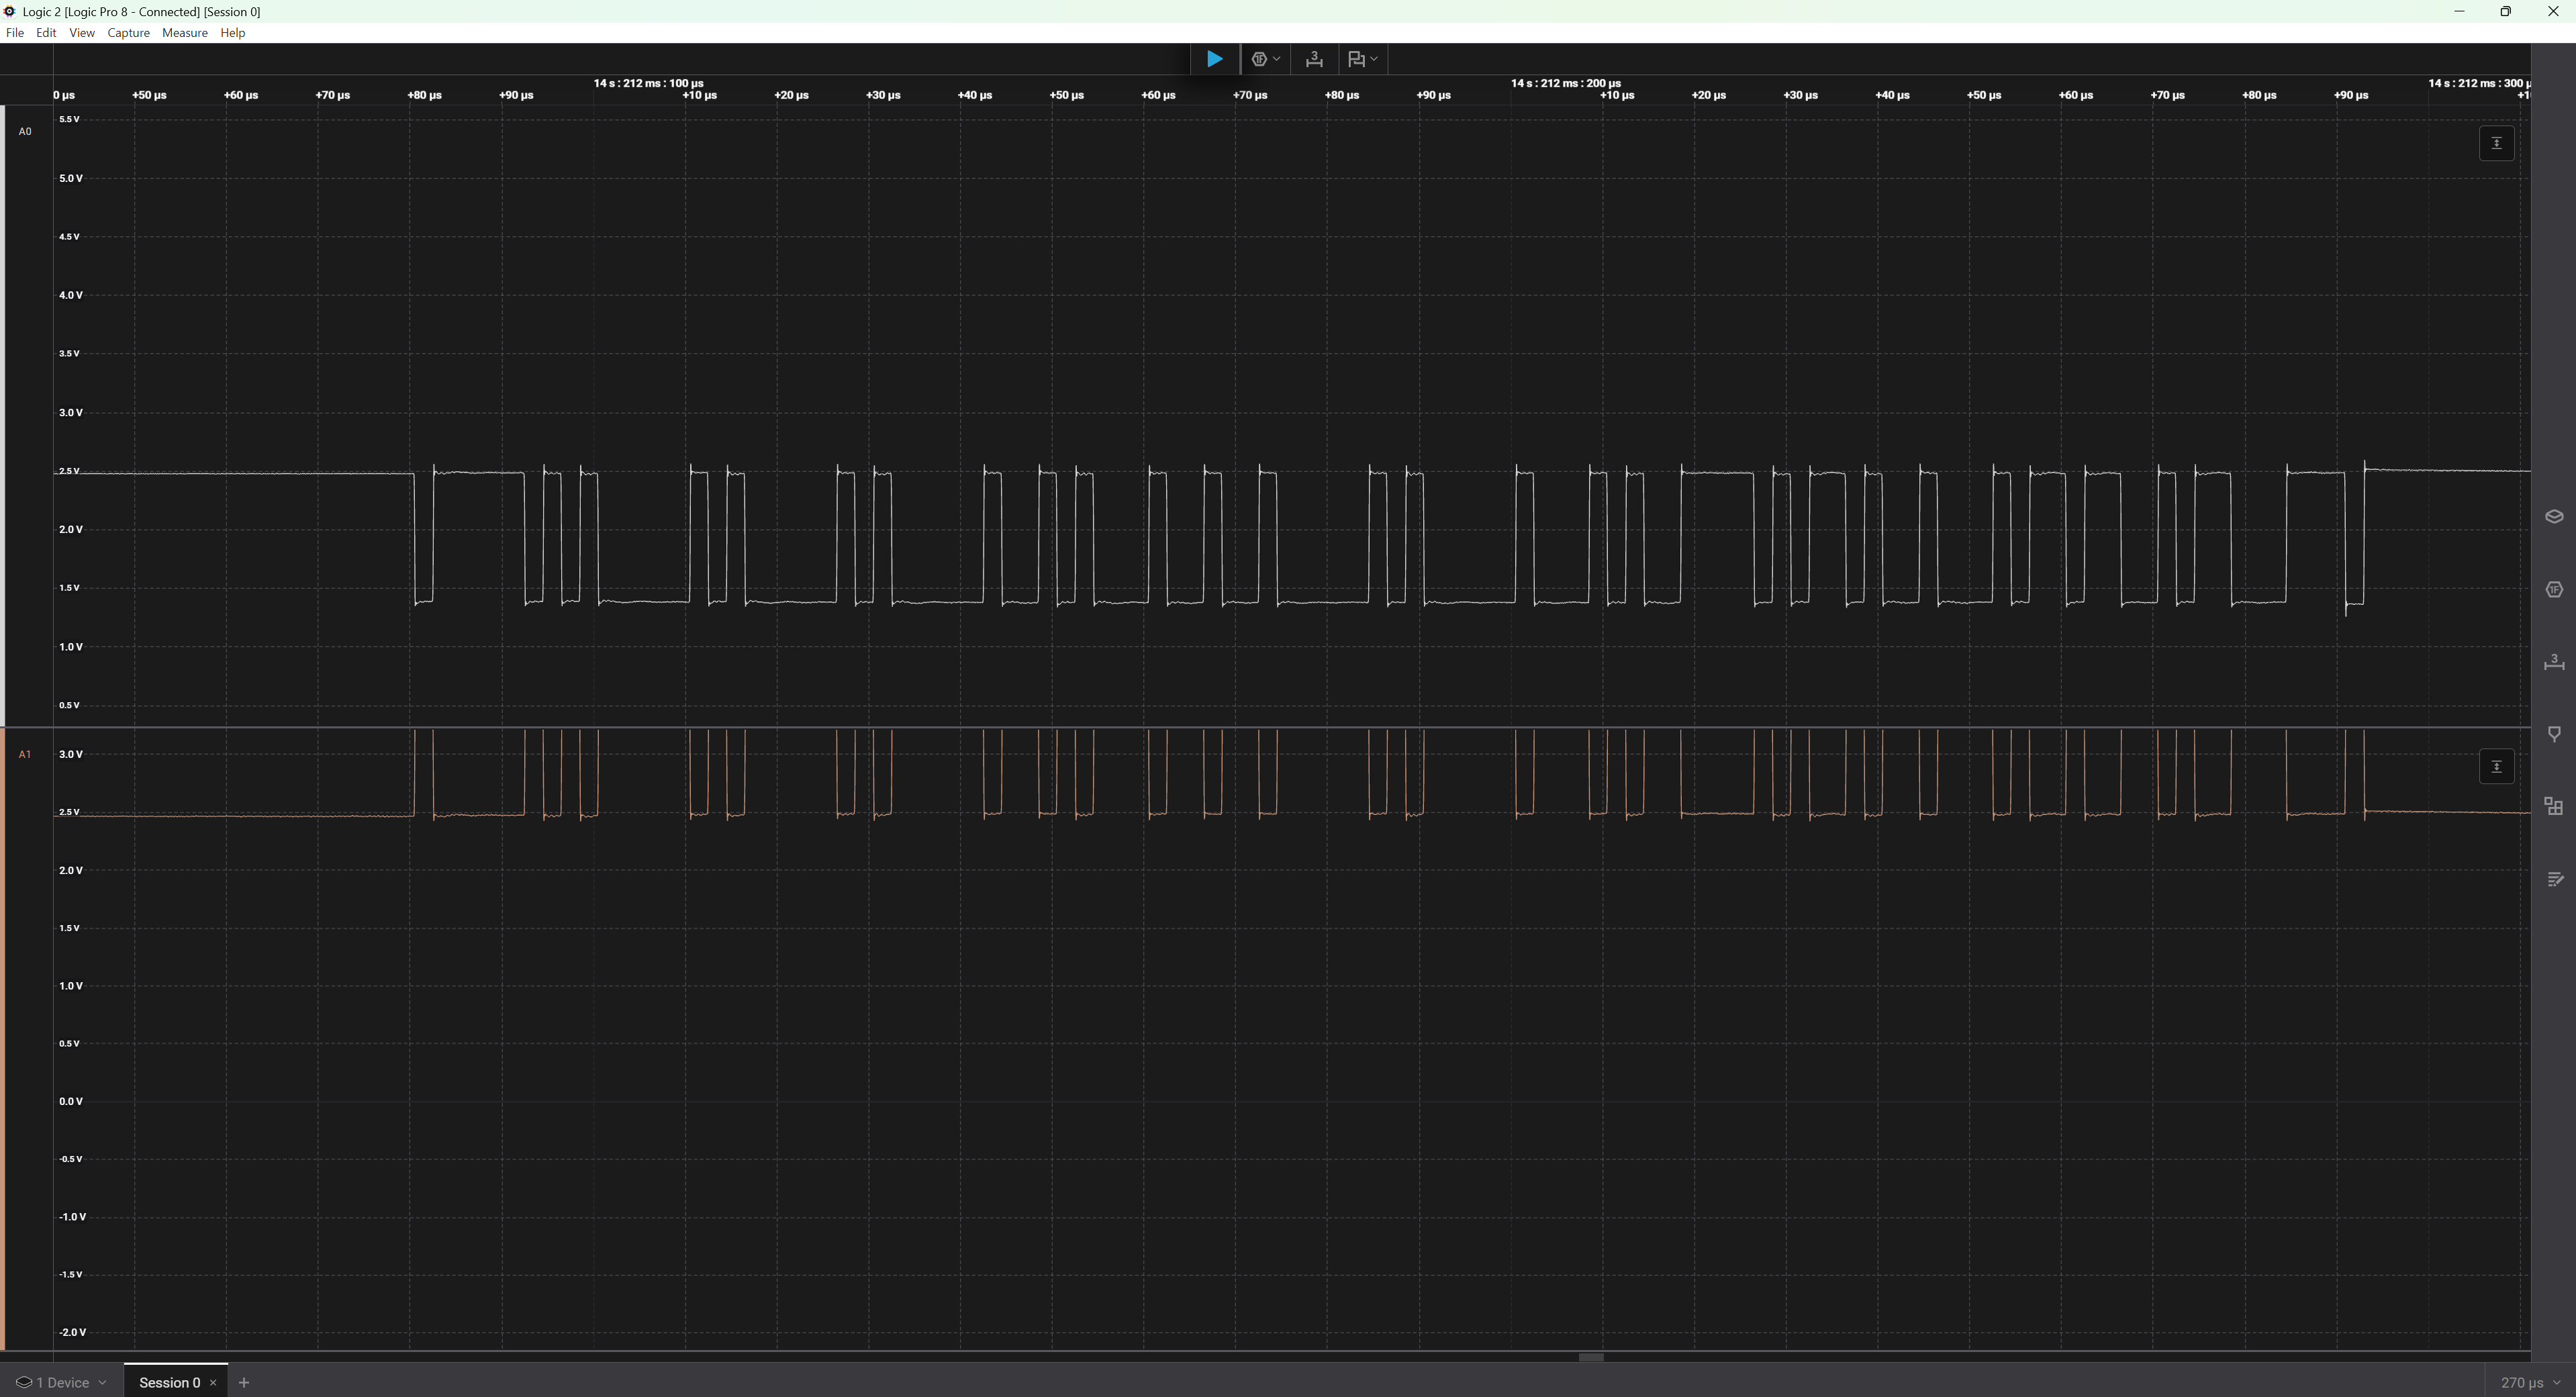Open the 270 µs zoom range dropdown
Image resolution: width=2576 pixels, height=1397 pixels.
point(2530,1383)
